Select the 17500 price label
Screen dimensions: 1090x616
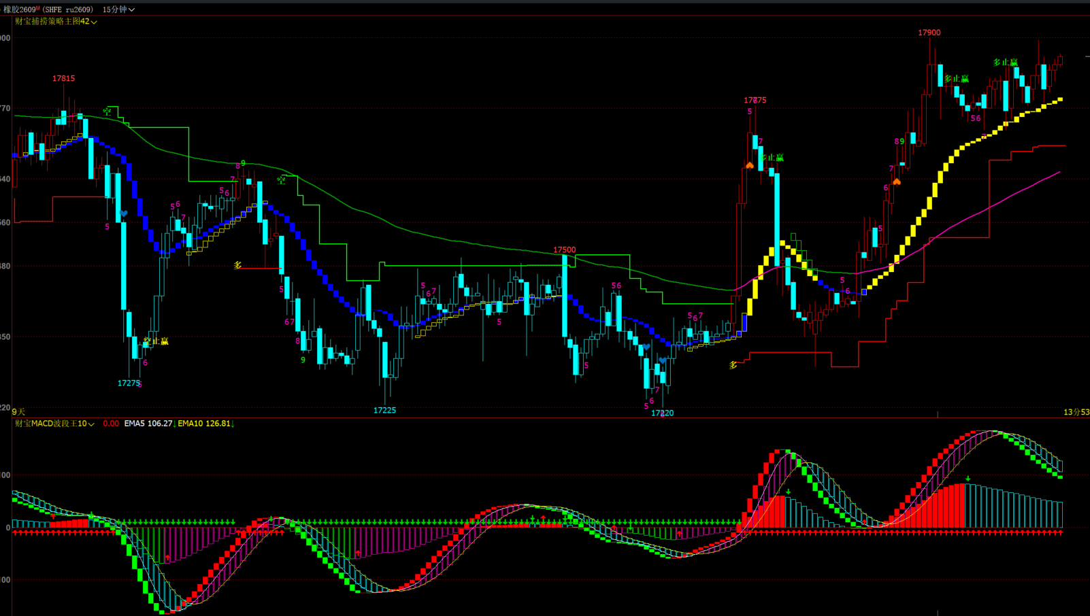coord(564,250)
